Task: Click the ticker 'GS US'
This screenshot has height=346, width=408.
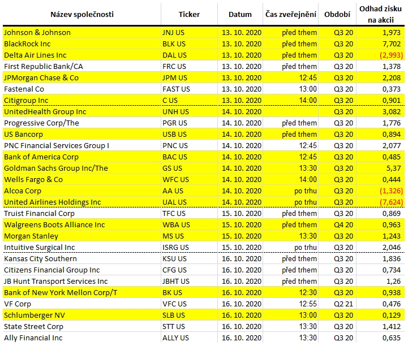Action: click(x=172, y=168)
